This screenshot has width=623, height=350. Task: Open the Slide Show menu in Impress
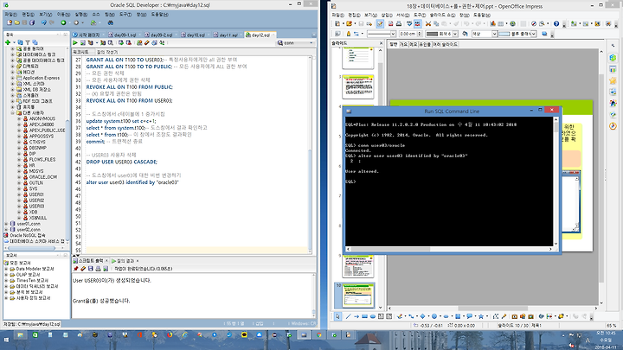pos(442,15)
